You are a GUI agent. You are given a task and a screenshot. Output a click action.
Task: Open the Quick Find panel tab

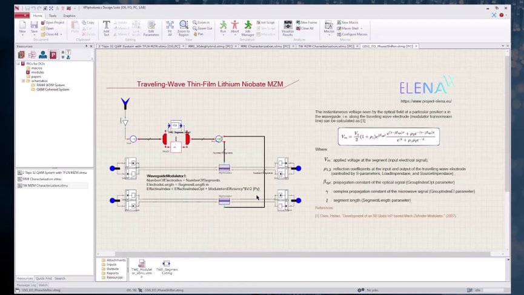44,279
